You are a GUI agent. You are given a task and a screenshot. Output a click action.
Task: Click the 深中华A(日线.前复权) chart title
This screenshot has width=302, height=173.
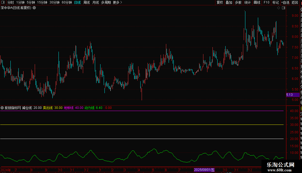coord(16,8)
